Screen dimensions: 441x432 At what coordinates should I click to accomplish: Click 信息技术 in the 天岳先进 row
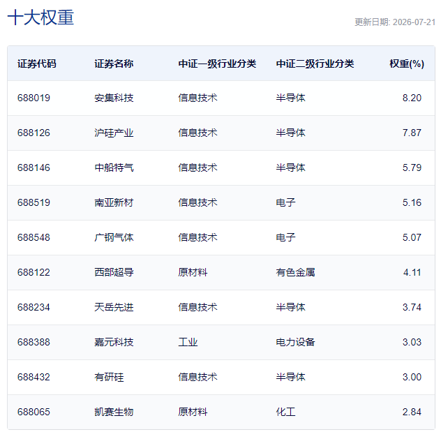click(197, 307)
